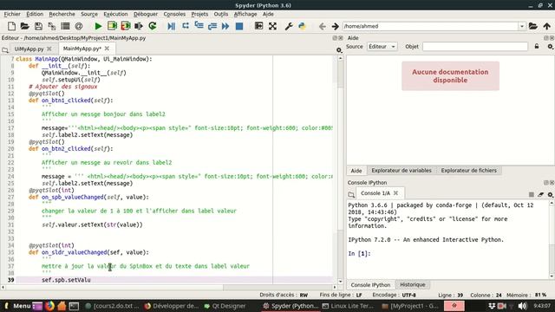The height and width of the screenshot is (312, 555).
Task: Click the debug continue double-arrow icon
Action: coord(225,26)
